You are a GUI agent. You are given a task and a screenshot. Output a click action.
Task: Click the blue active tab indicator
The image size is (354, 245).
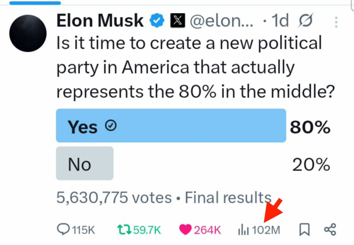click(35, 3)
